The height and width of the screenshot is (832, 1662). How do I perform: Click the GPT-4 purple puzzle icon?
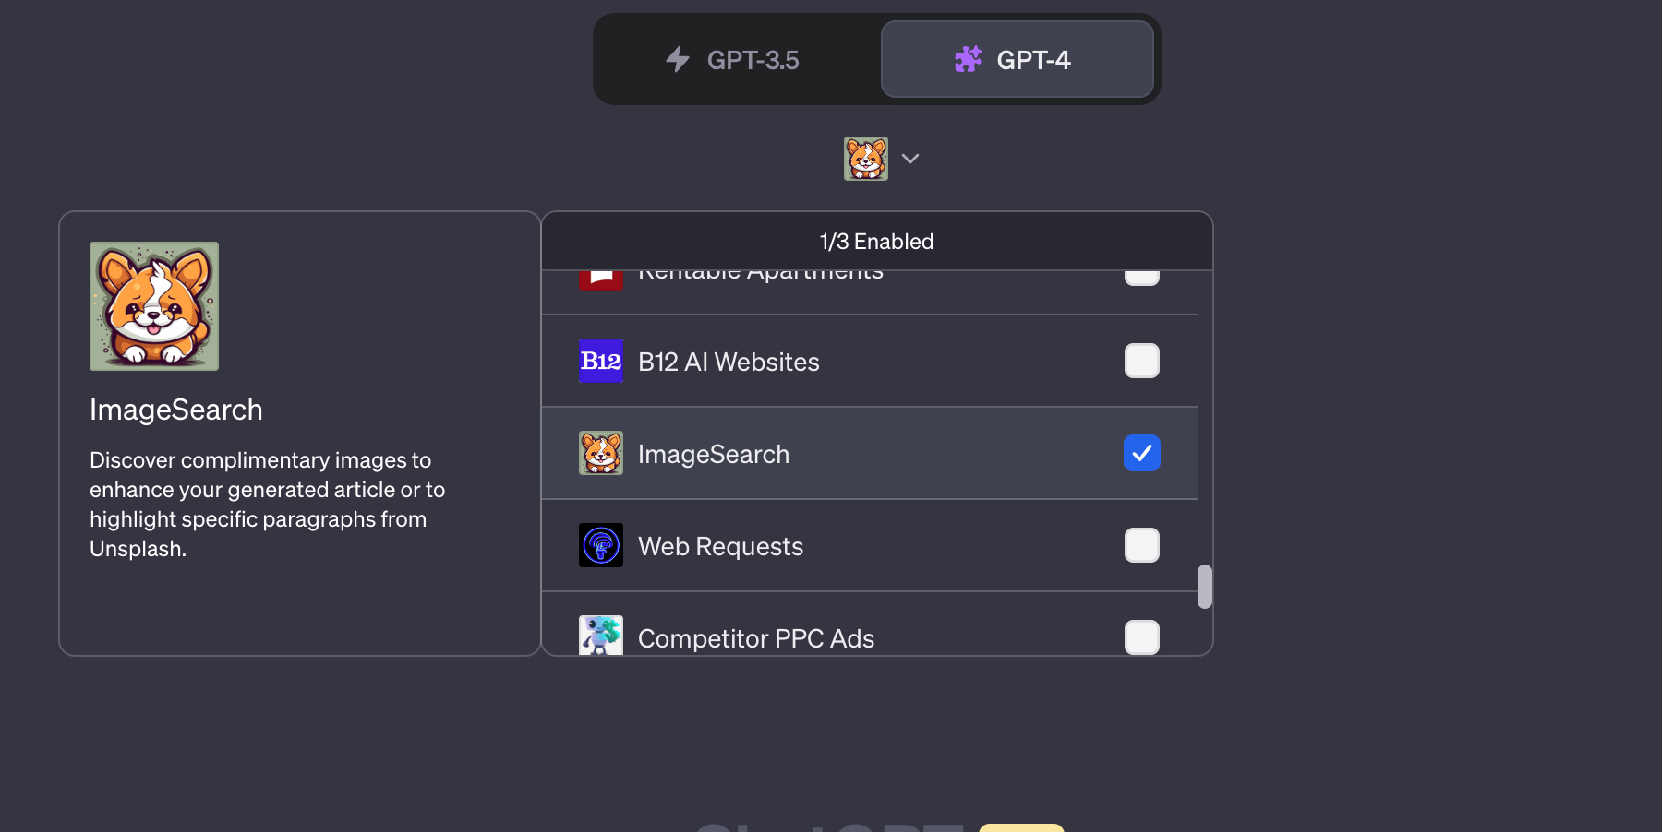click(968, 60)
